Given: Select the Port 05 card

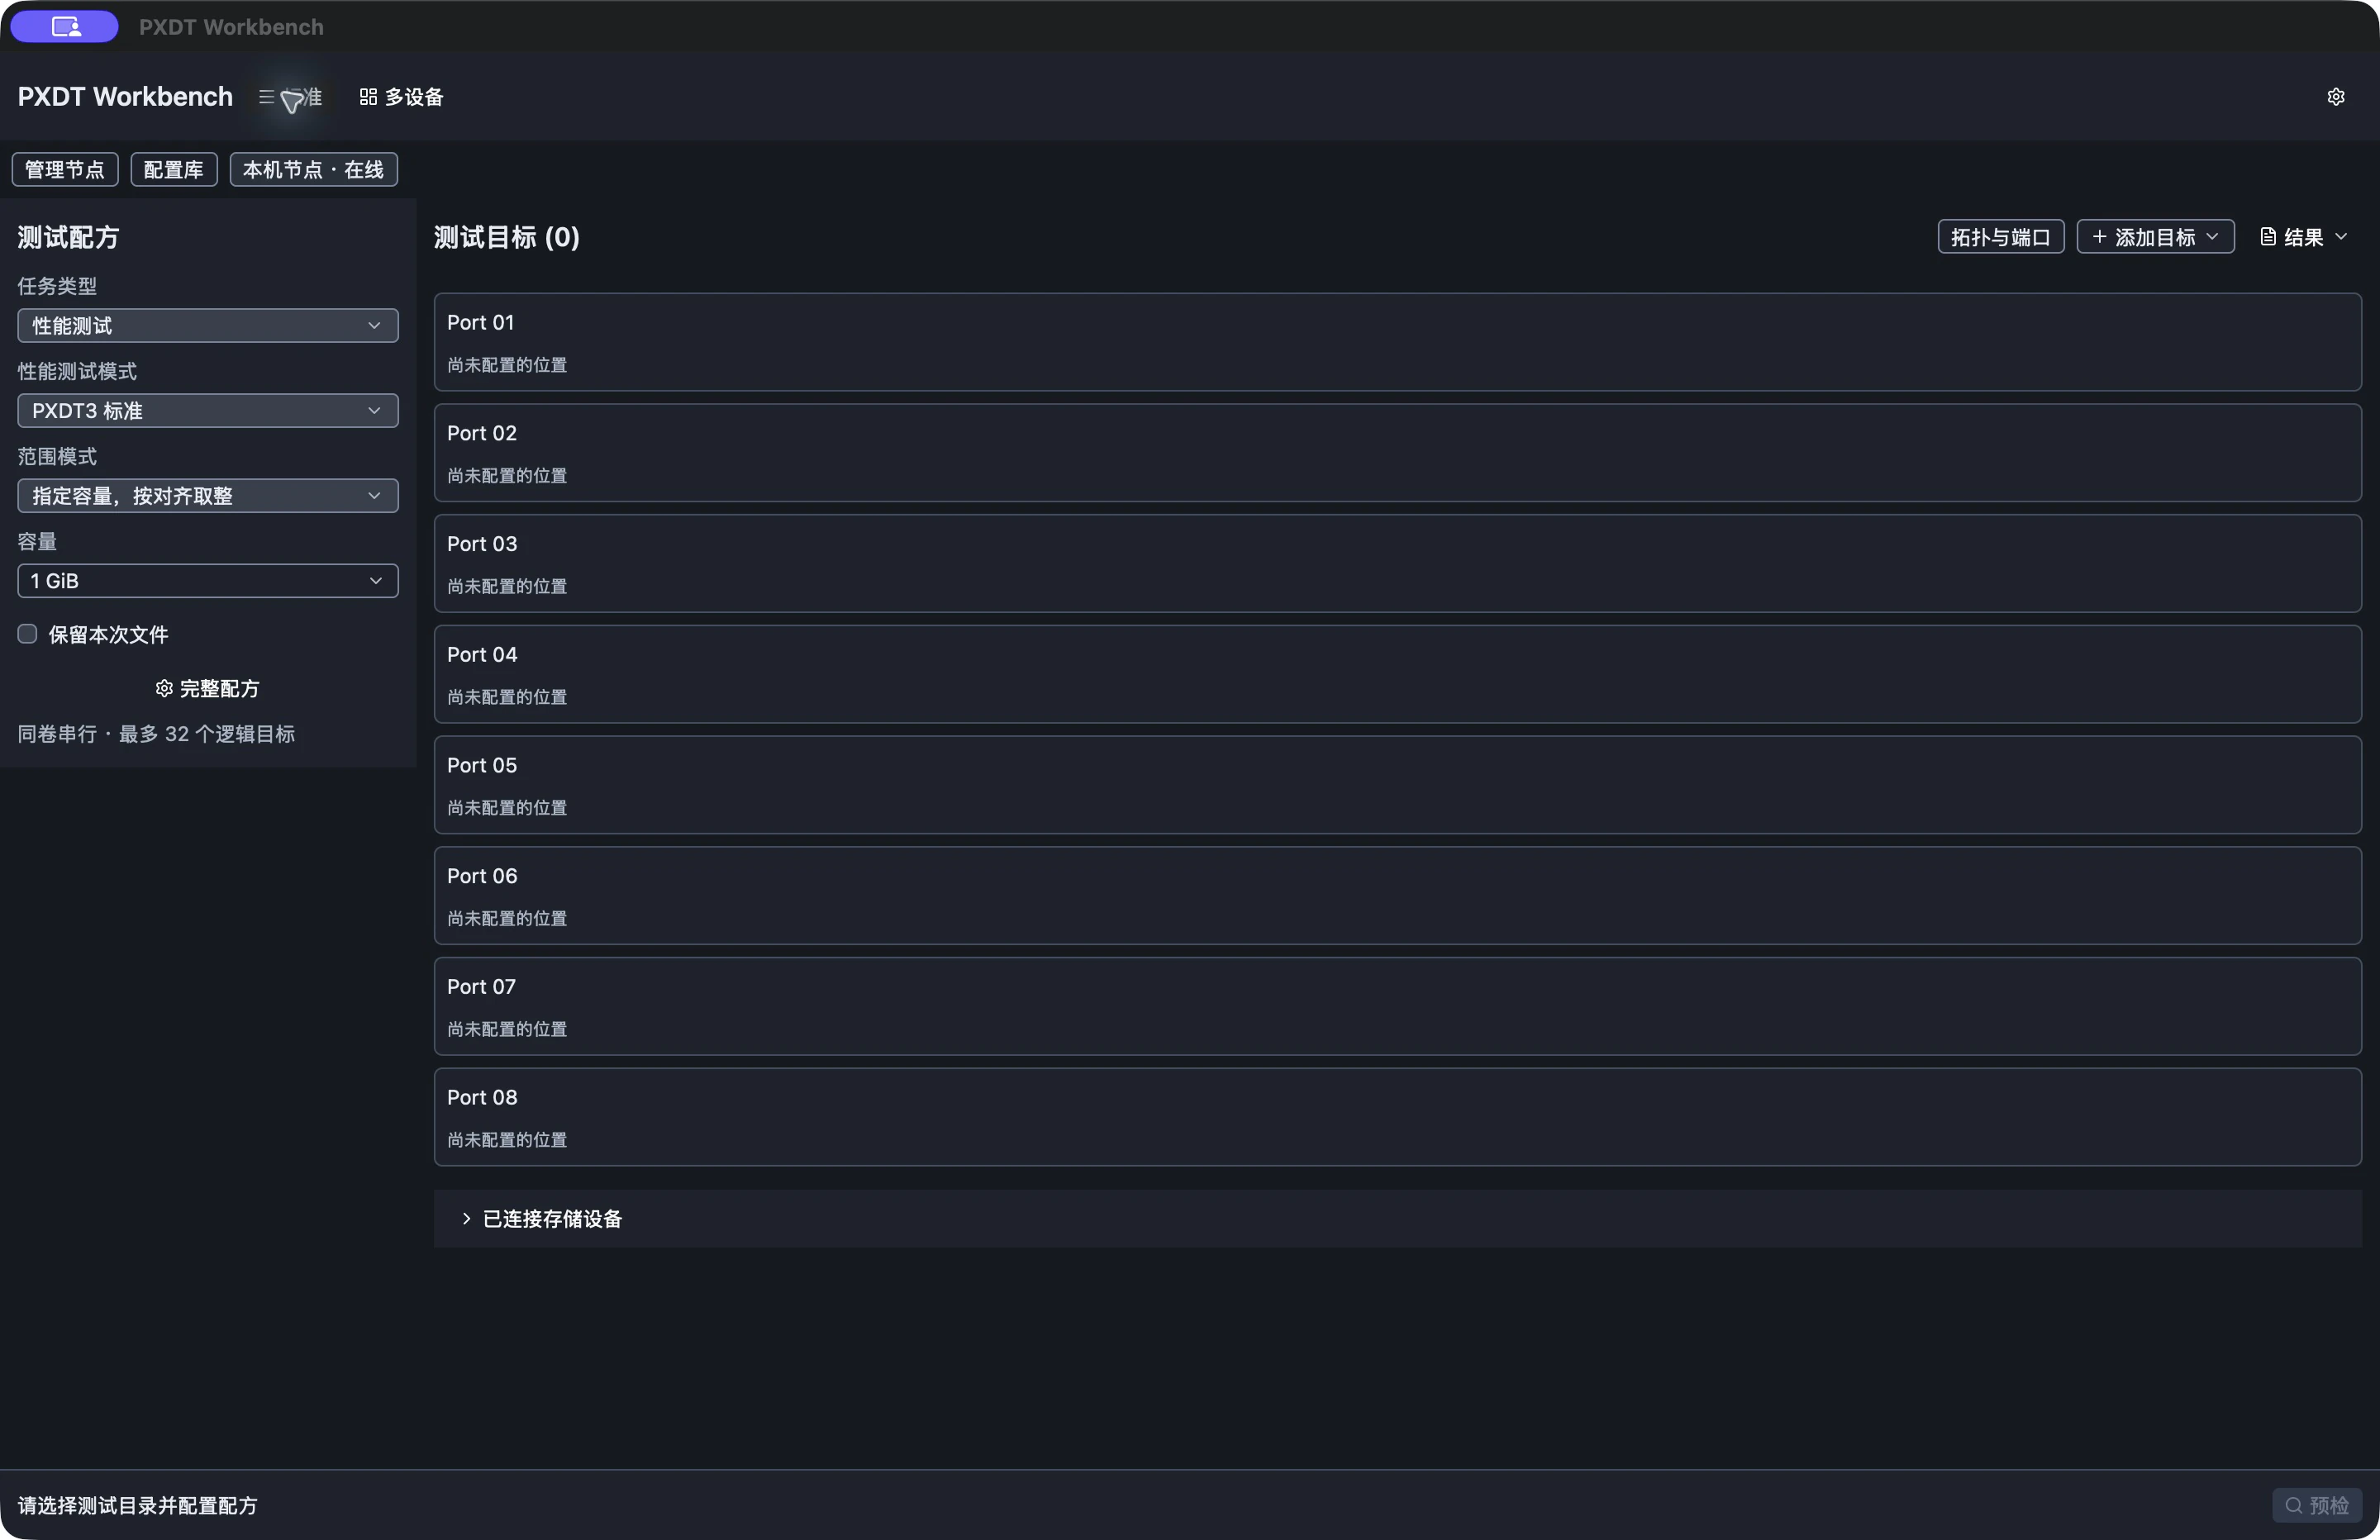Looking at the screenshot, I should coord(1397,785).
